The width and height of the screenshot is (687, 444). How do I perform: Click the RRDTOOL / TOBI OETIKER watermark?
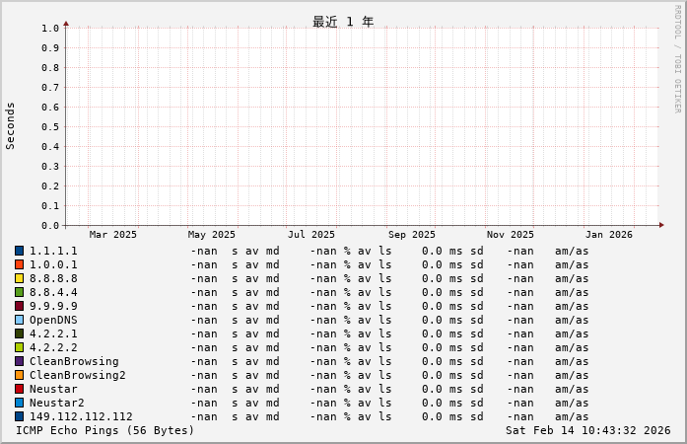tap(677, 59)
